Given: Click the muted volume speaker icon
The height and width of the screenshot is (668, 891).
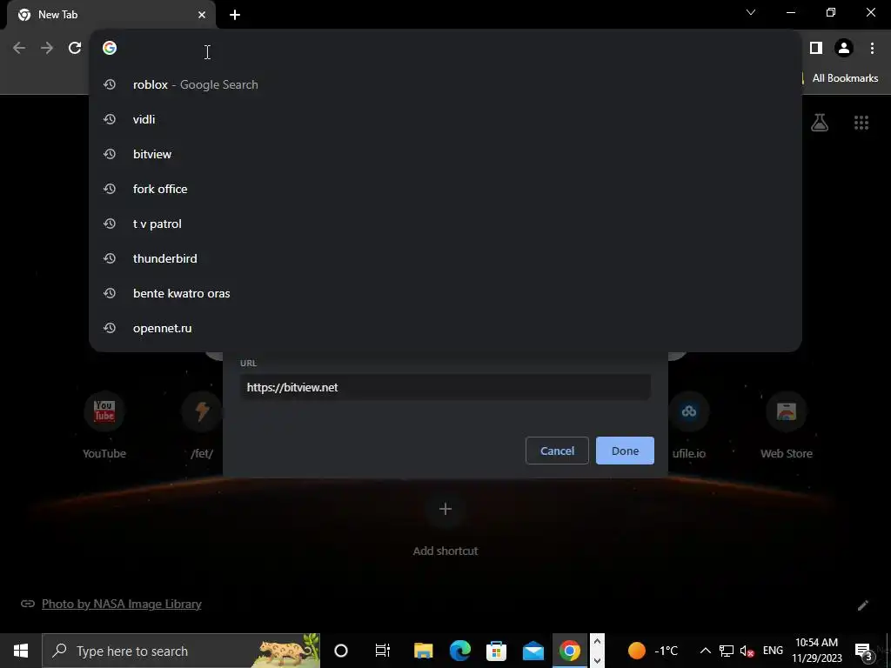Looking at the screenshot, I should (x=747, y=651).
